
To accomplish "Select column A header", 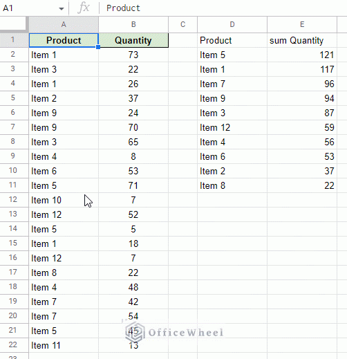I will [x=64, y=24].
